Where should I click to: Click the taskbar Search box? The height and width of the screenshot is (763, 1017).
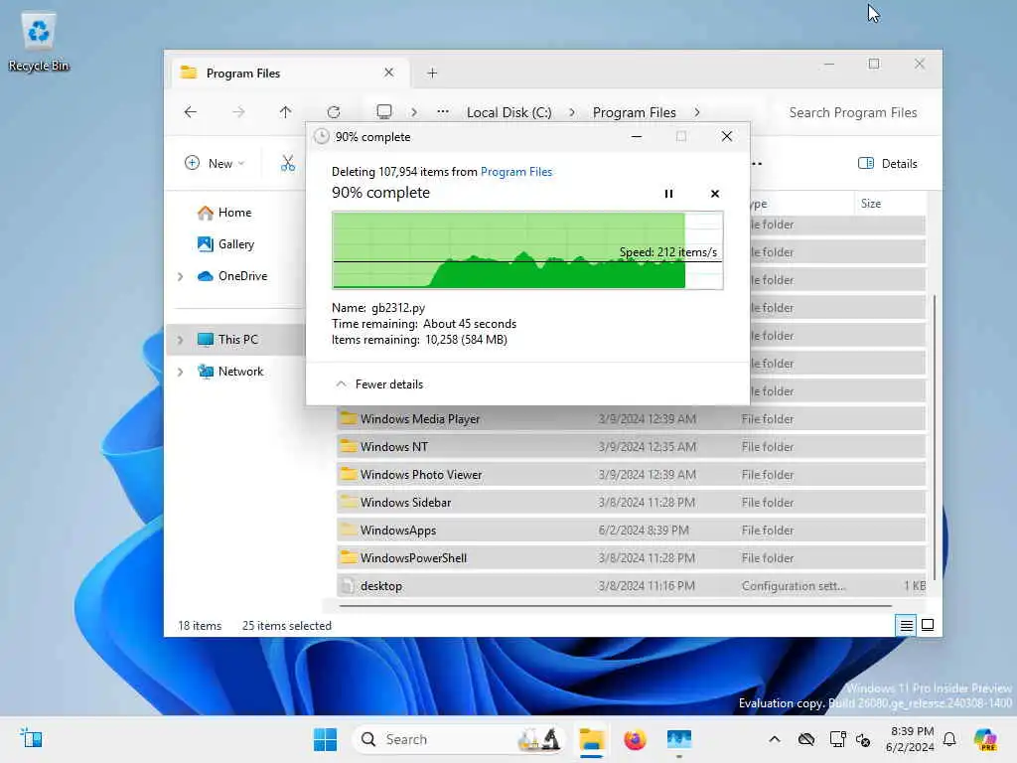(458, 739)
